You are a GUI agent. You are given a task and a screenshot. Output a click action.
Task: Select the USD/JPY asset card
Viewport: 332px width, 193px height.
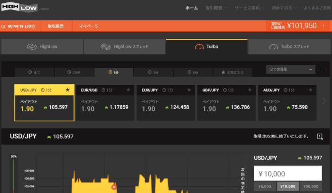pos(44,102)
